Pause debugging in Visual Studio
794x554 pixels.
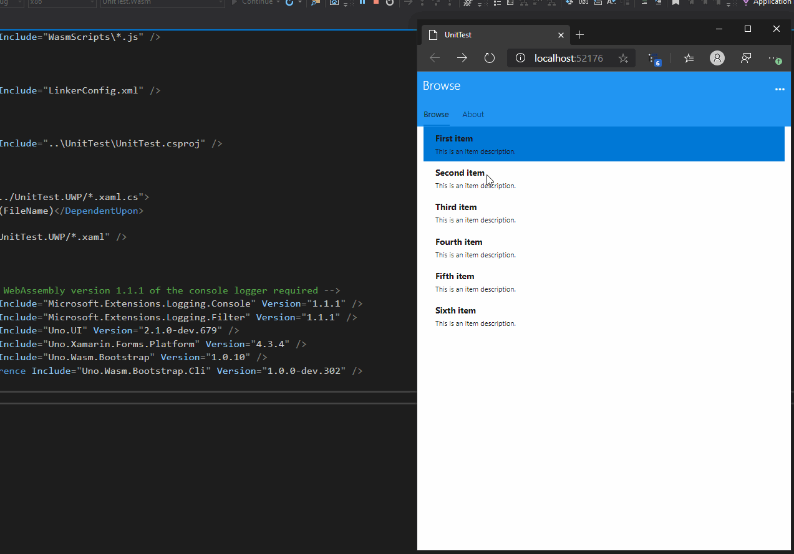tap(362, 2)
